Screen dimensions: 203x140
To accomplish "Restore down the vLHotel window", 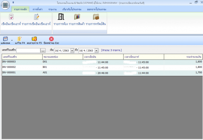I will click(196, 2).
